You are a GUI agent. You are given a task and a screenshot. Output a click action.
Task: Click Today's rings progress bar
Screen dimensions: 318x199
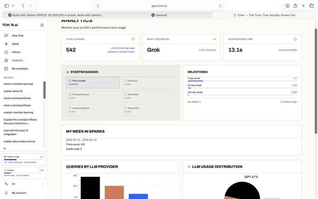click(24, 160)
